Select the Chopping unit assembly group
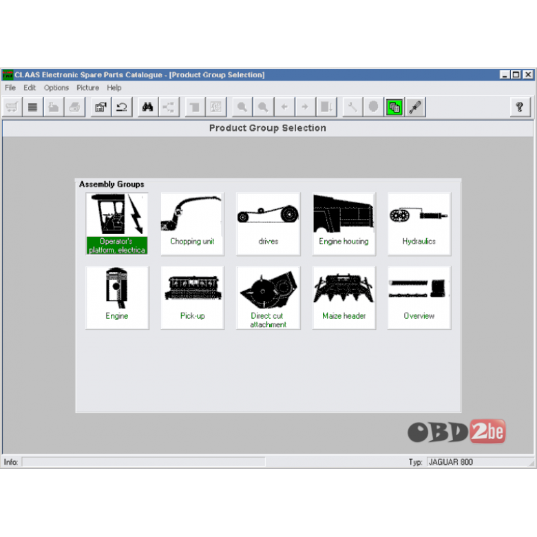The height and width of the screenshot is (537, 537). (x=193, y=224)
